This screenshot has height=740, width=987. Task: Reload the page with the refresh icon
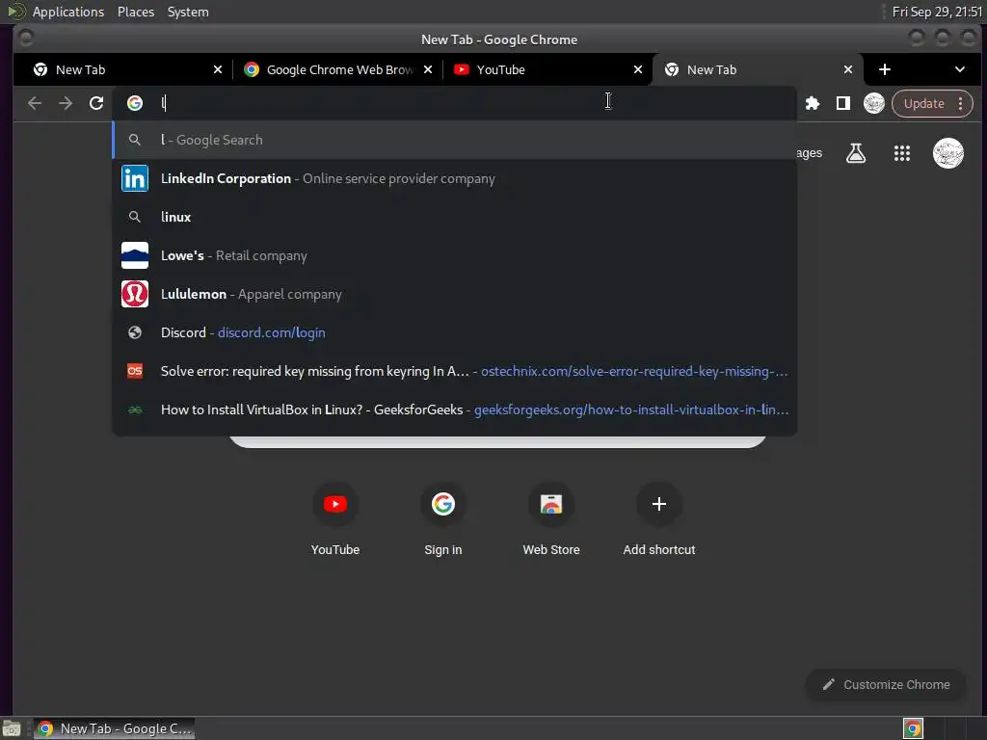tap(96, 103)
